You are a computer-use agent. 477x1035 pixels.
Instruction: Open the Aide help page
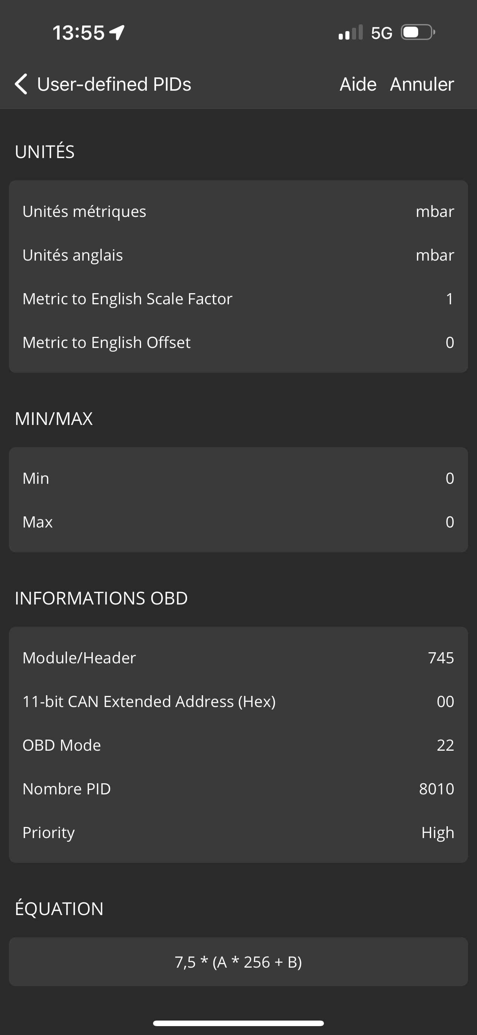(358, 84)
